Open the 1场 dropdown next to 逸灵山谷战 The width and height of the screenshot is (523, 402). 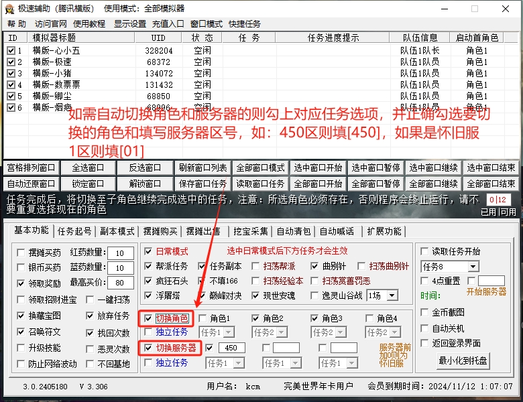(392, 295)
